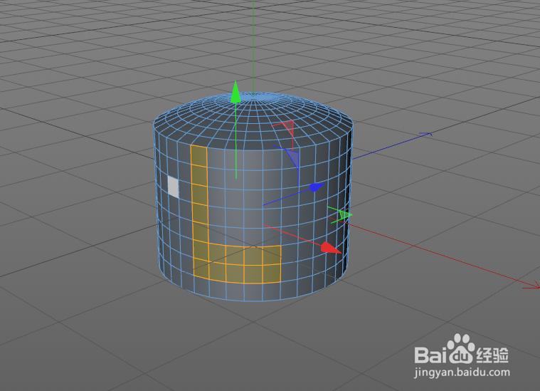Click the solid blue Z-axis arrowhead
540x391 pixels.
[317, 187]
